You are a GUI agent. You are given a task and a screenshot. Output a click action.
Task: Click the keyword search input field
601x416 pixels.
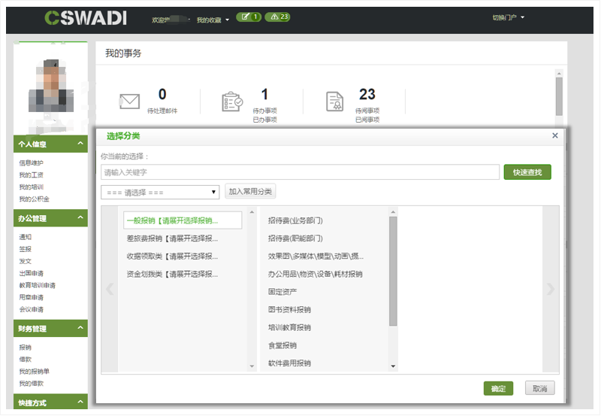point(300,172)
